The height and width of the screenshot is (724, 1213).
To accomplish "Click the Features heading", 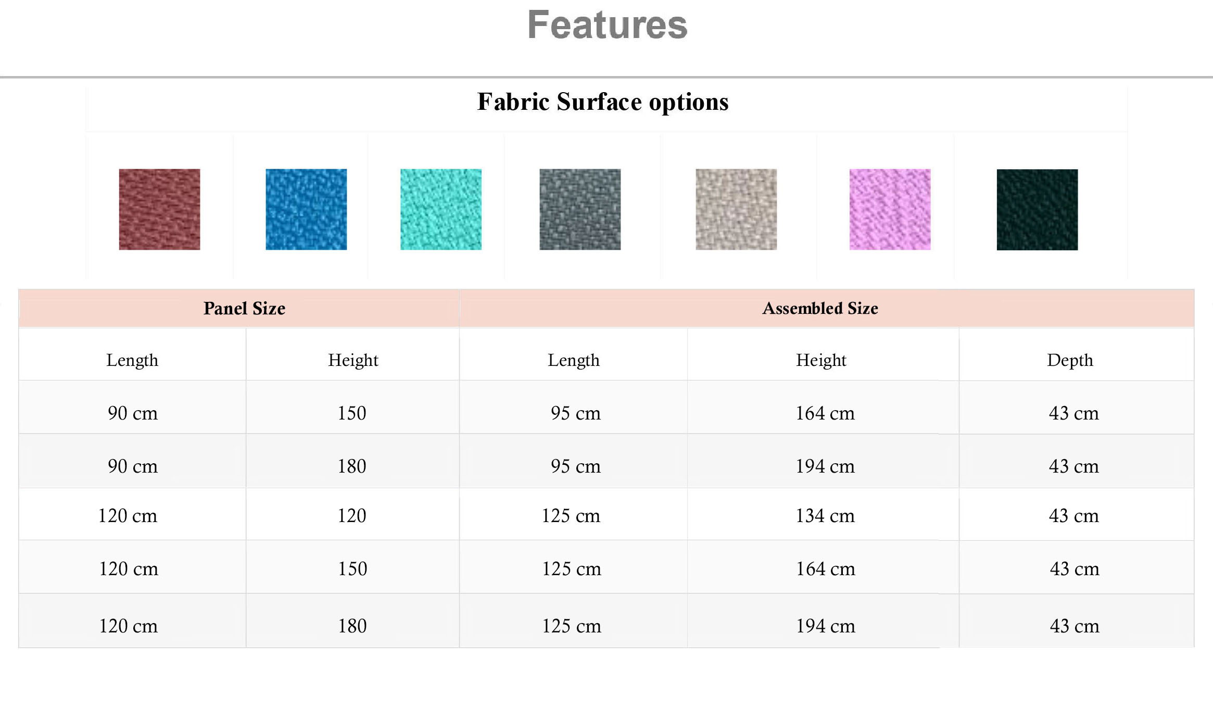I will click(607, 25).
